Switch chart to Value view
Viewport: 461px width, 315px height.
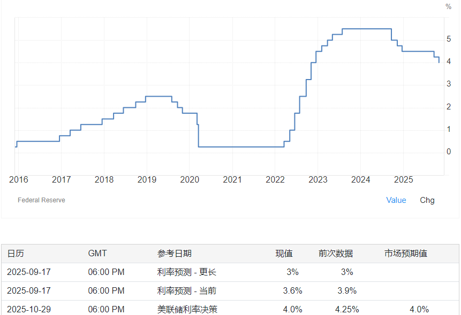pyautogui.click(x=396, y=200)
